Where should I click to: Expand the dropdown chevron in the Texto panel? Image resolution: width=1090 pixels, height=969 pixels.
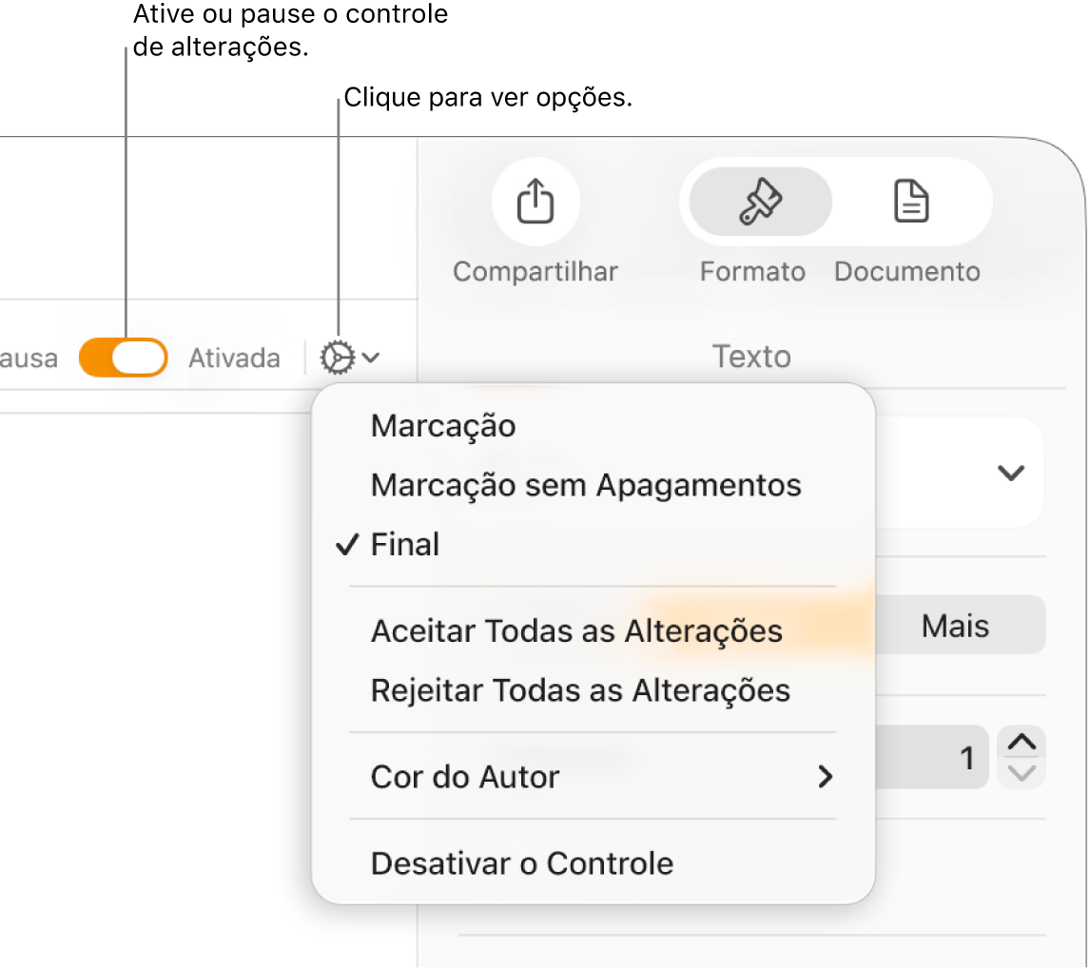(1011, 473)
